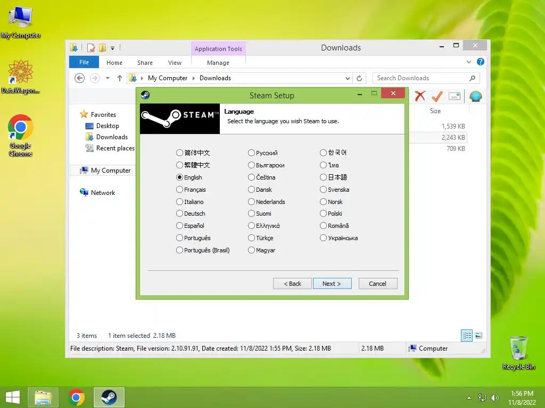Open the Share ribbon tab

coord(145,63)
